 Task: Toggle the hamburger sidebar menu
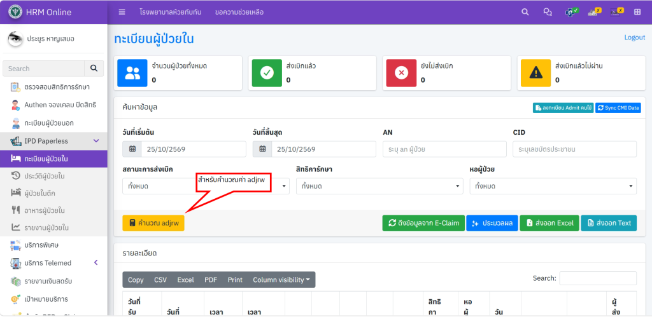coord(122,12)
